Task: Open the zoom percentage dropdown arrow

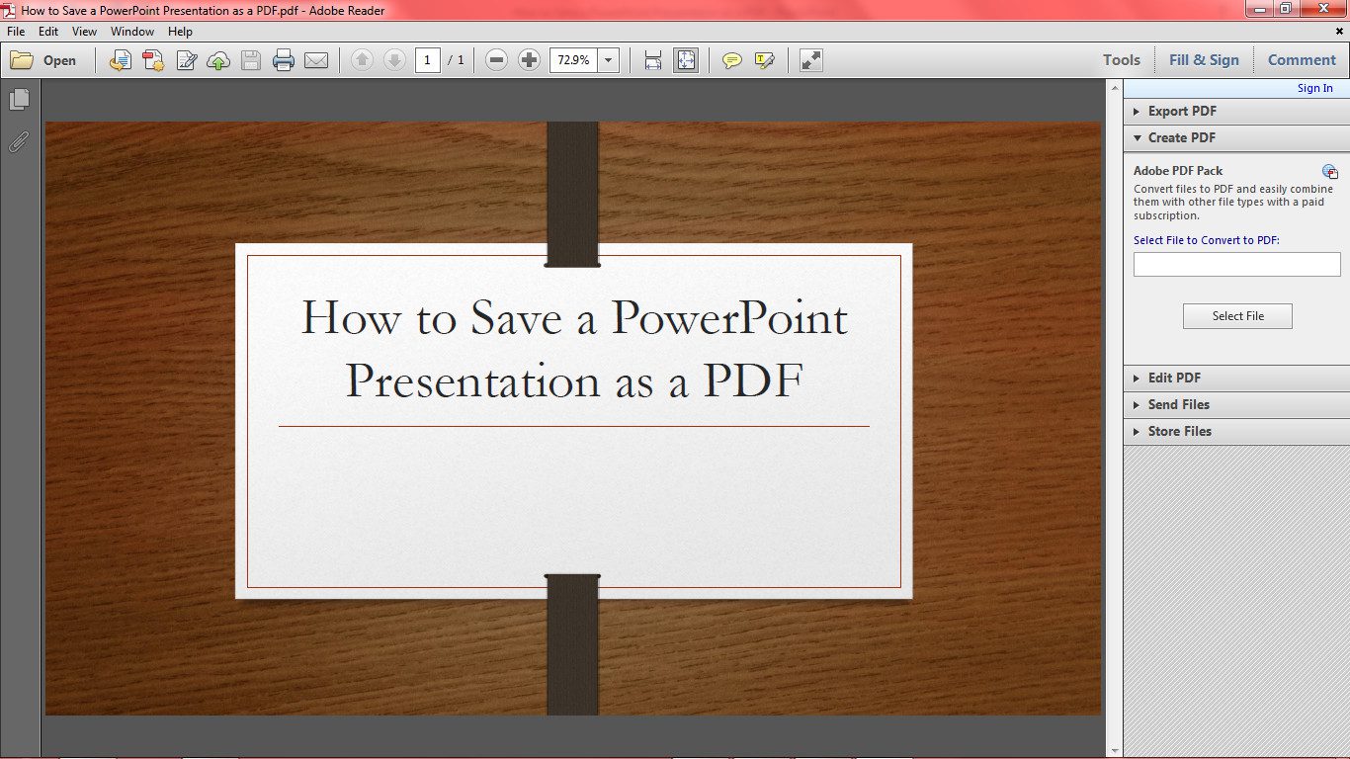Action: tap(608, 60)
